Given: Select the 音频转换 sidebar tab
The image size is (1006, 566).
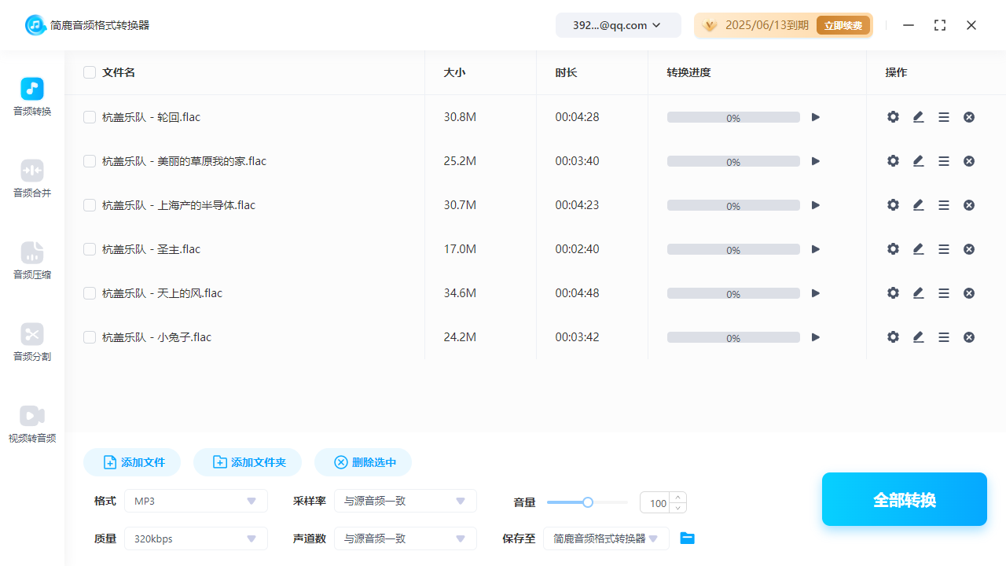Looking at the screenshot, I should tap(32, 97).
